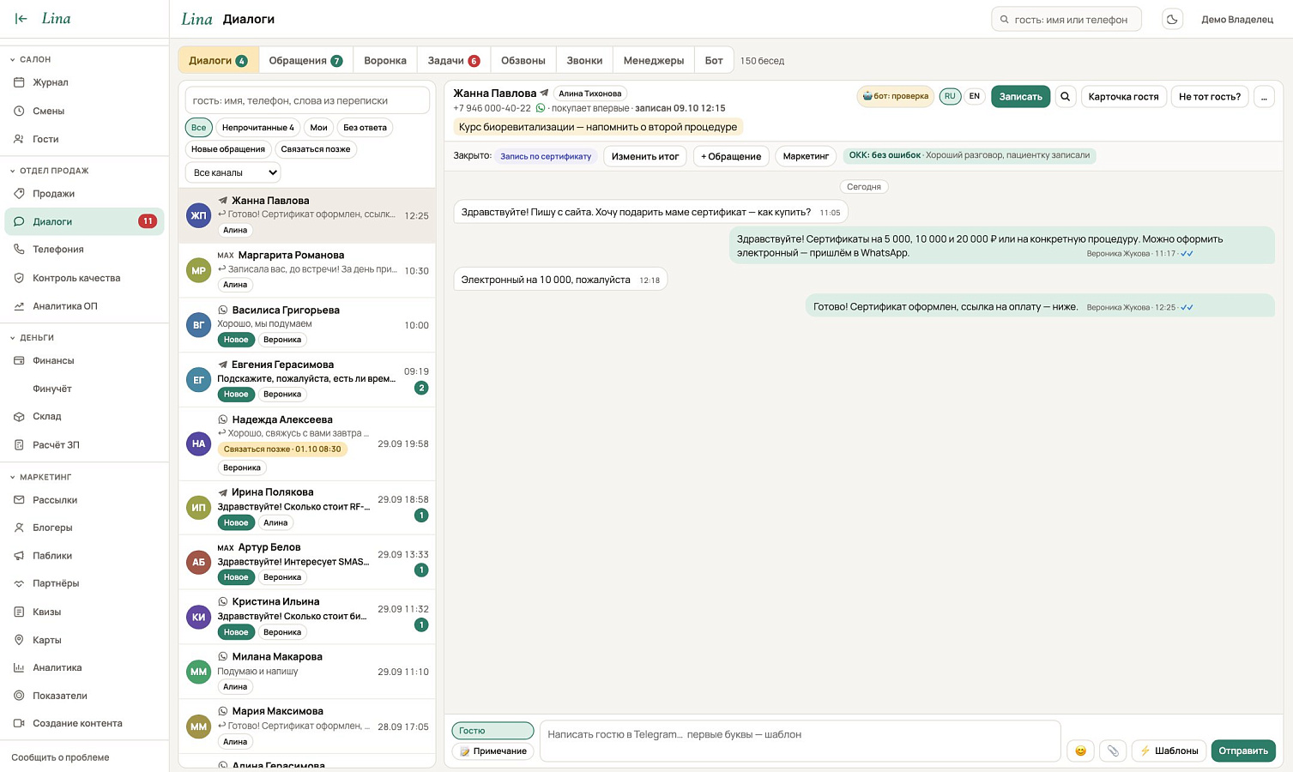Viewport: 1293px width, 772px height.
Task: Switch language to EN
Action: click(x=974, y=96)
